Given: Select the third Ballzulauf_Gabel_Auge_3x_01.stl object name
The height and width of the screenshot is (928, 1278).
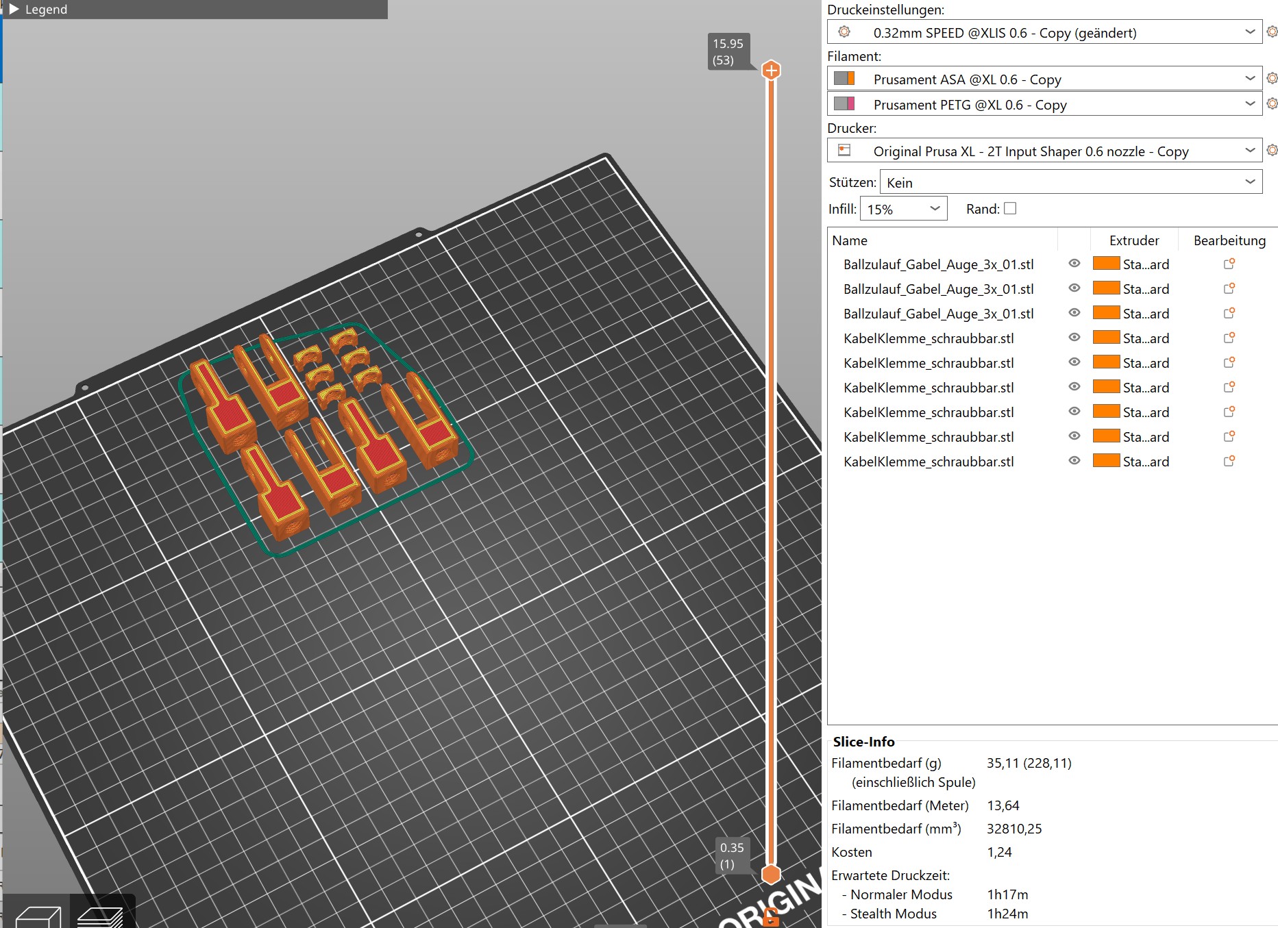Looking at the screenshot, I should (939, 314).
